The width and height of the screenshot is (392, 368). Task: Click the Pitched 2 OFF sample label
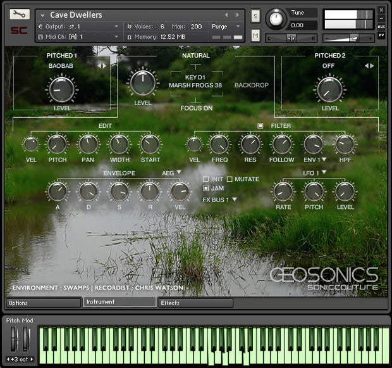(x=328, y=66)
